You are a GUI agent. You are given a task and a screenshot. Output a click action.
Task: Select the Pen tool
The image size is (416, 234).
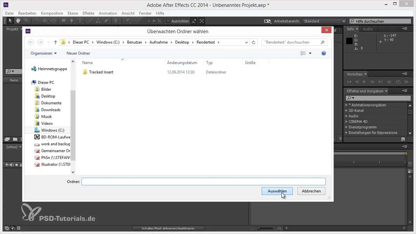[72, 21]
